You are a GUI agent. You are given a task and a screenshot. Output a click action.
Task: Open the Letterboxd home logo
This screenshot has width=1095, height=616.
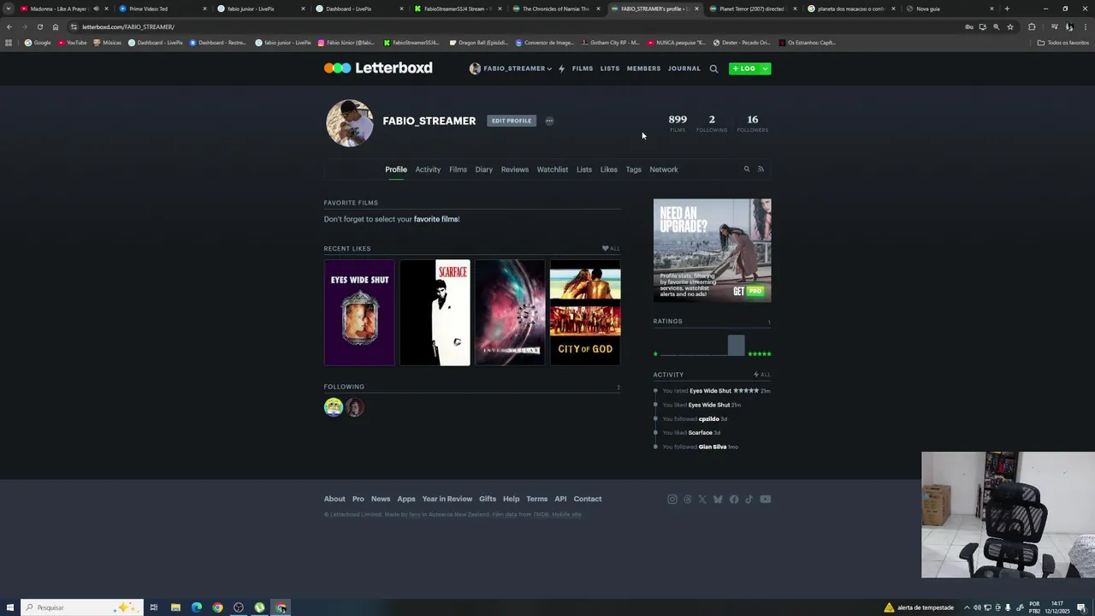coord(378,68)
